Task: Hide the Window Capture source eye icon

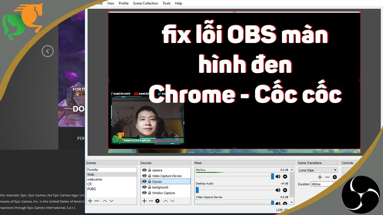Action: (144, 193)
